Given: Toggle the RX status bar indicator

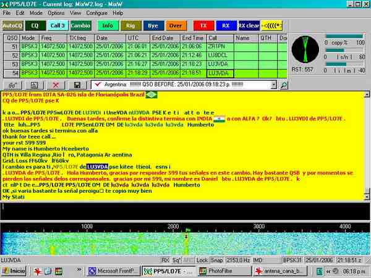Looking at the screenshot, I should pyautogui.click(x=165, y=260).
